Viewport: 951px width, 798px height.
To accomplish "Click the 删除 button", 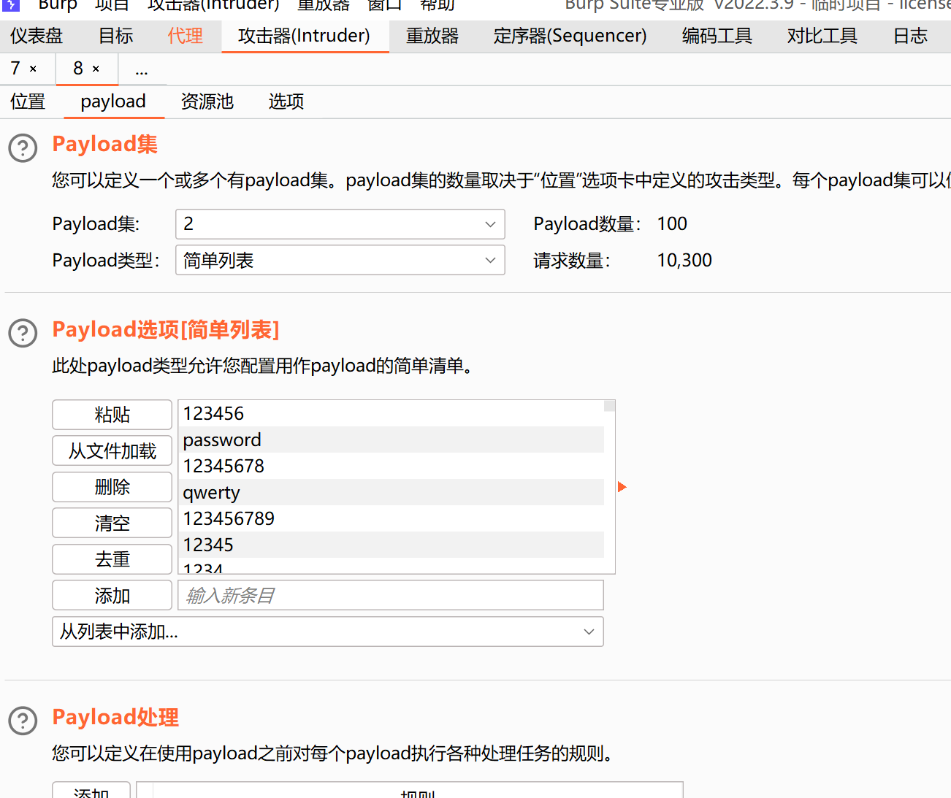I will [x=112, y=487].
